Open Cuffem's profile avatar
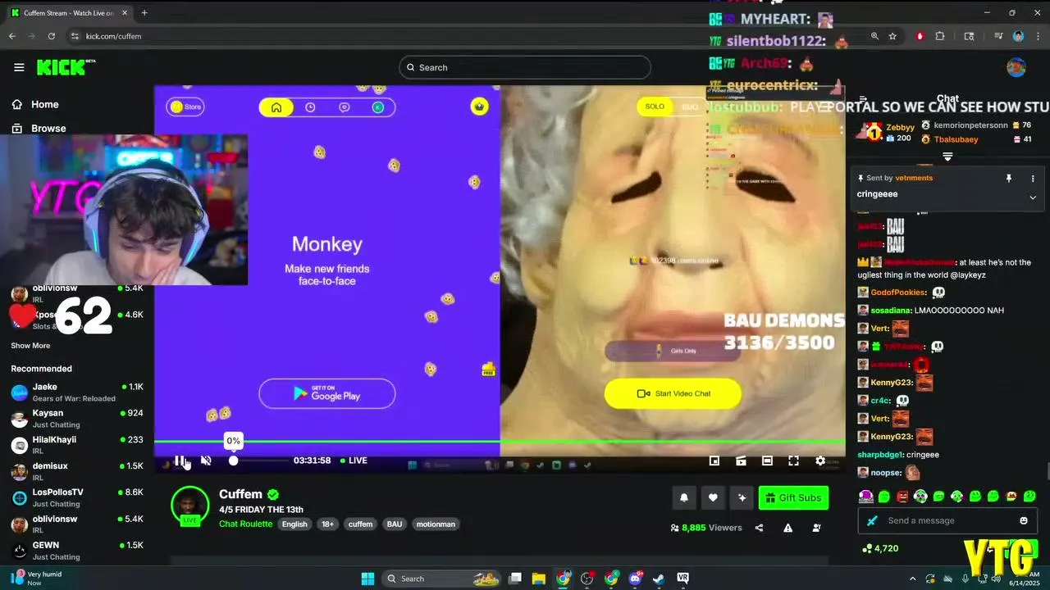 tap(189, 506)
